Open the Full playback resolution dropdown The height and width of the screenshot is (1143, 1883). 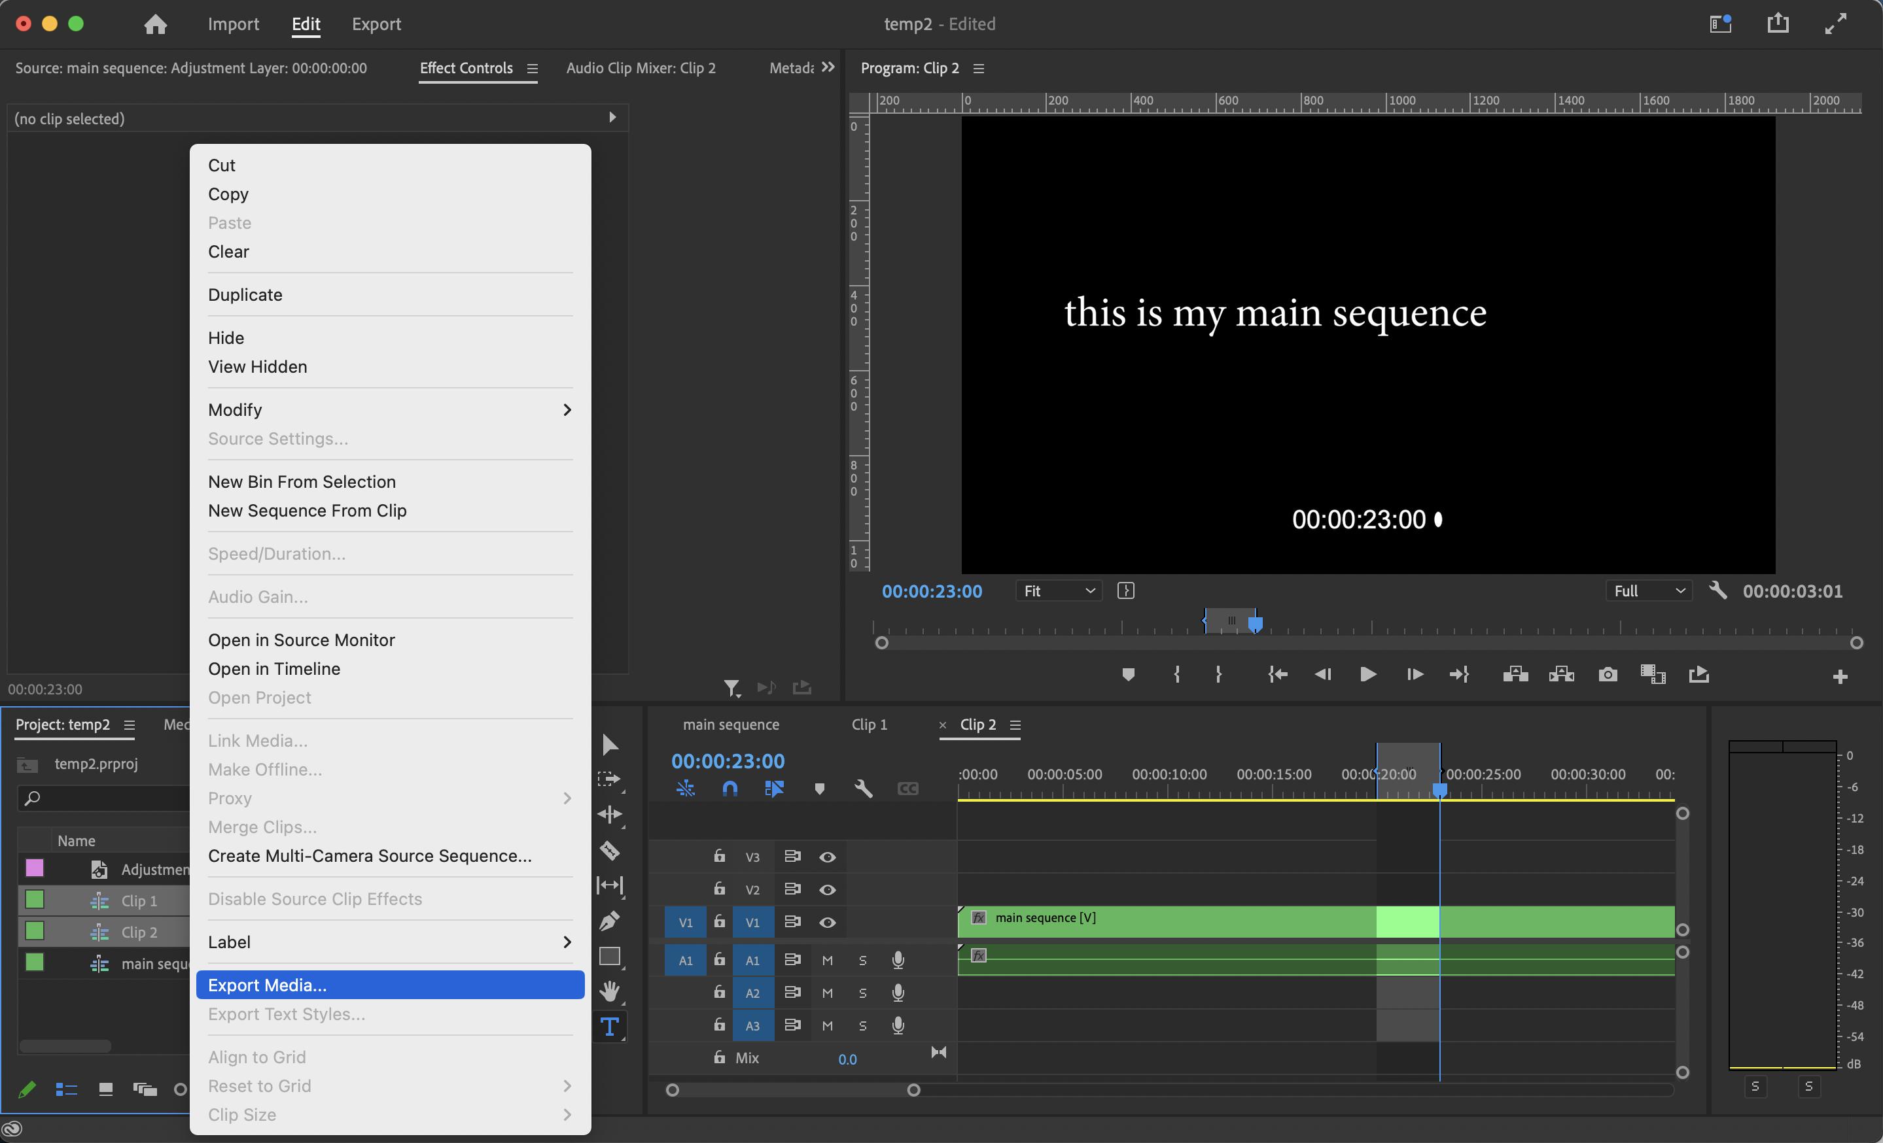(1648, 591)
